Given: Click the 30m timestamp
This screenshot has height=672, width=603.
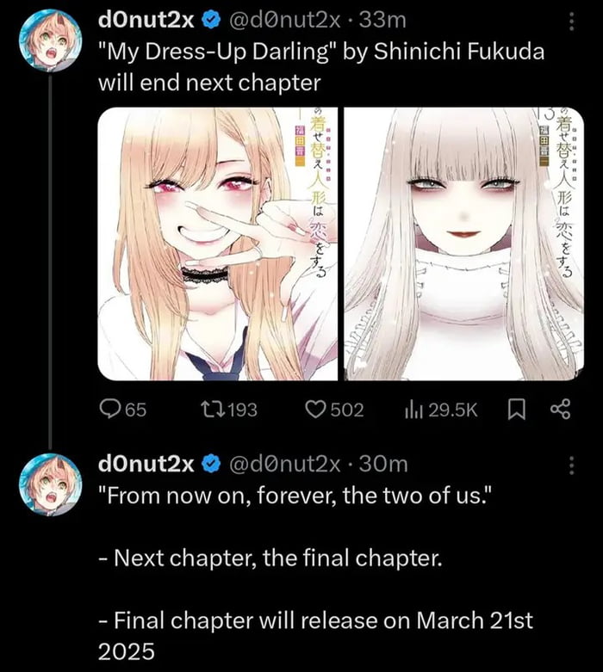Looking at the screenshot, I should (x=382, y=464).
